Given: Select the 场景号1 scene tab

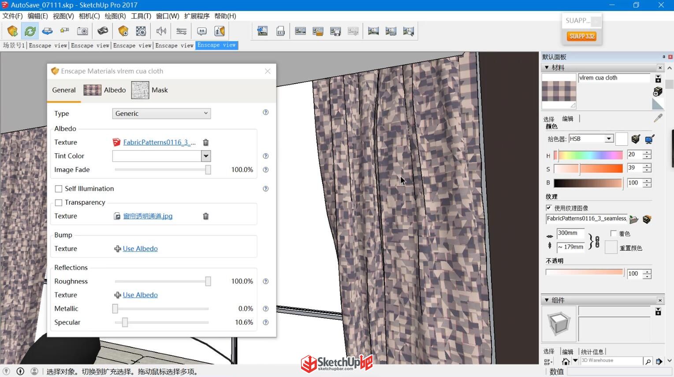Looking at the screenshot, I should [x=14, y=45].
